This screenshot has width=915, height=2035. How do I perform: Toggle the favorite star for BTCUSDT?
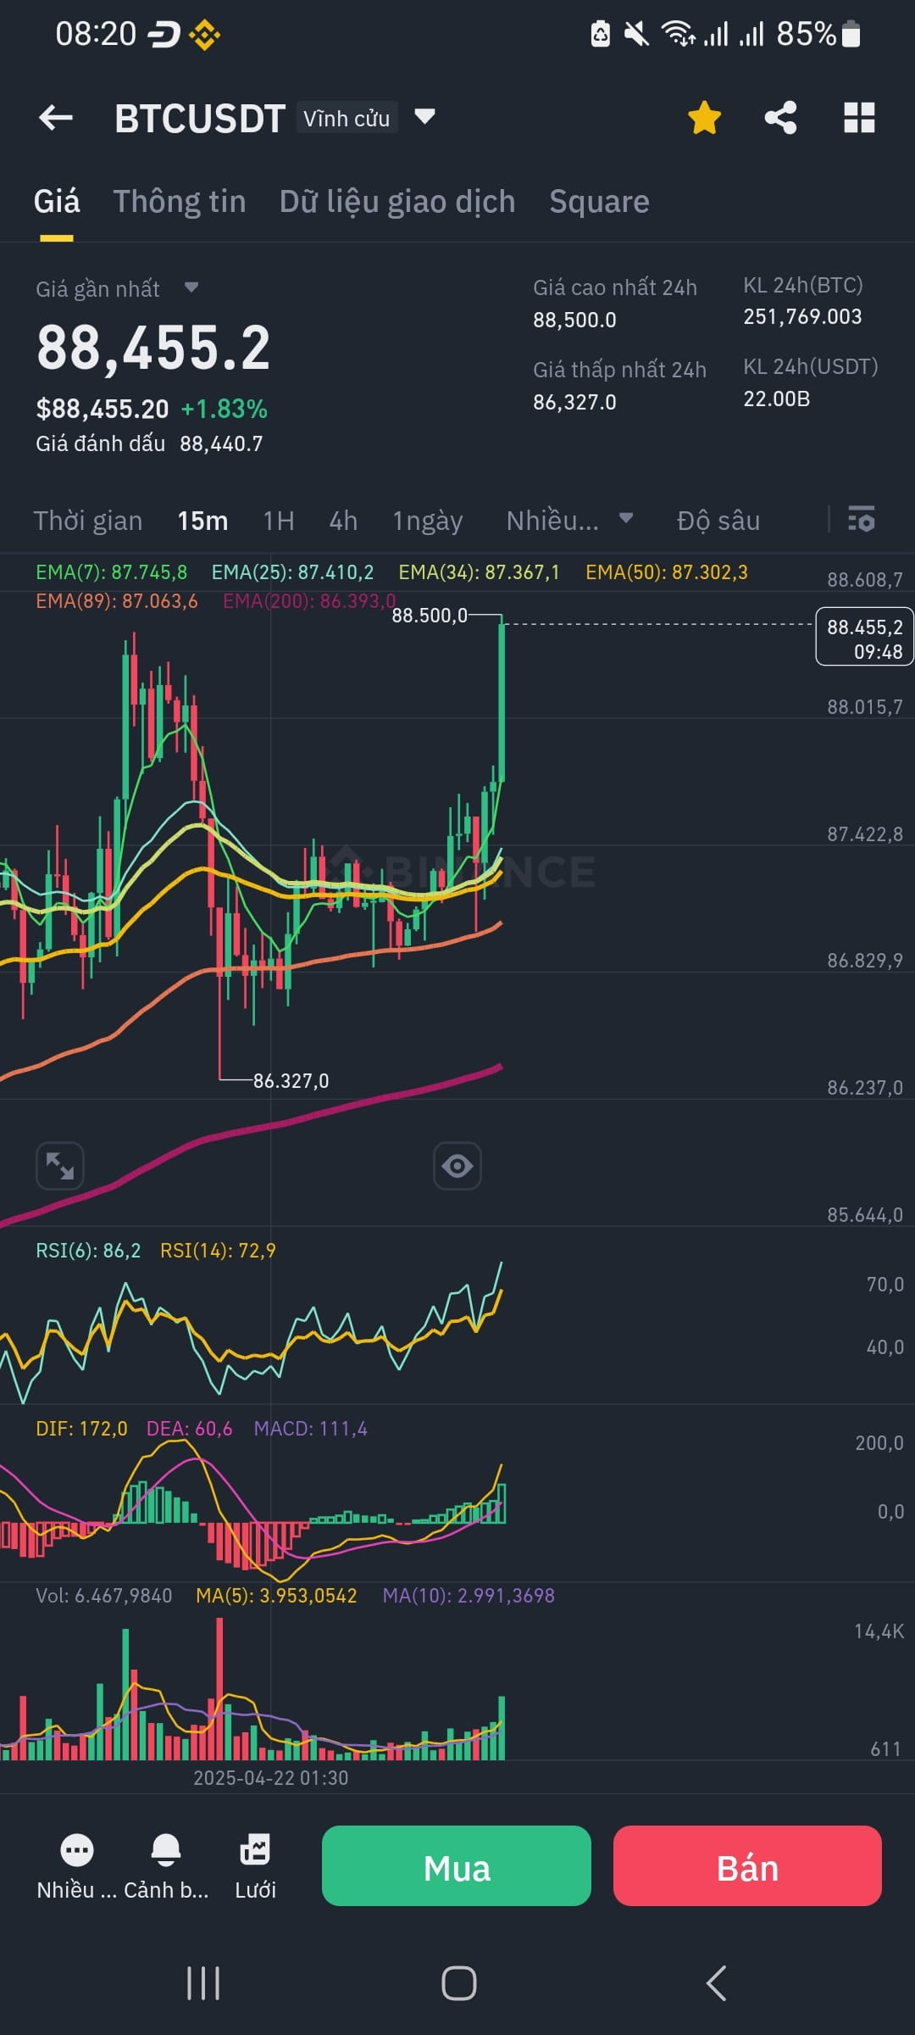[704, 118]
